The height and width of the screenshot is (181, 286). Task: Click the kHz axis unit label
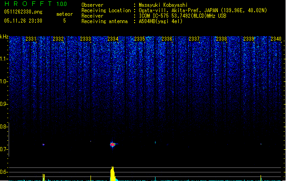(5, 37)
